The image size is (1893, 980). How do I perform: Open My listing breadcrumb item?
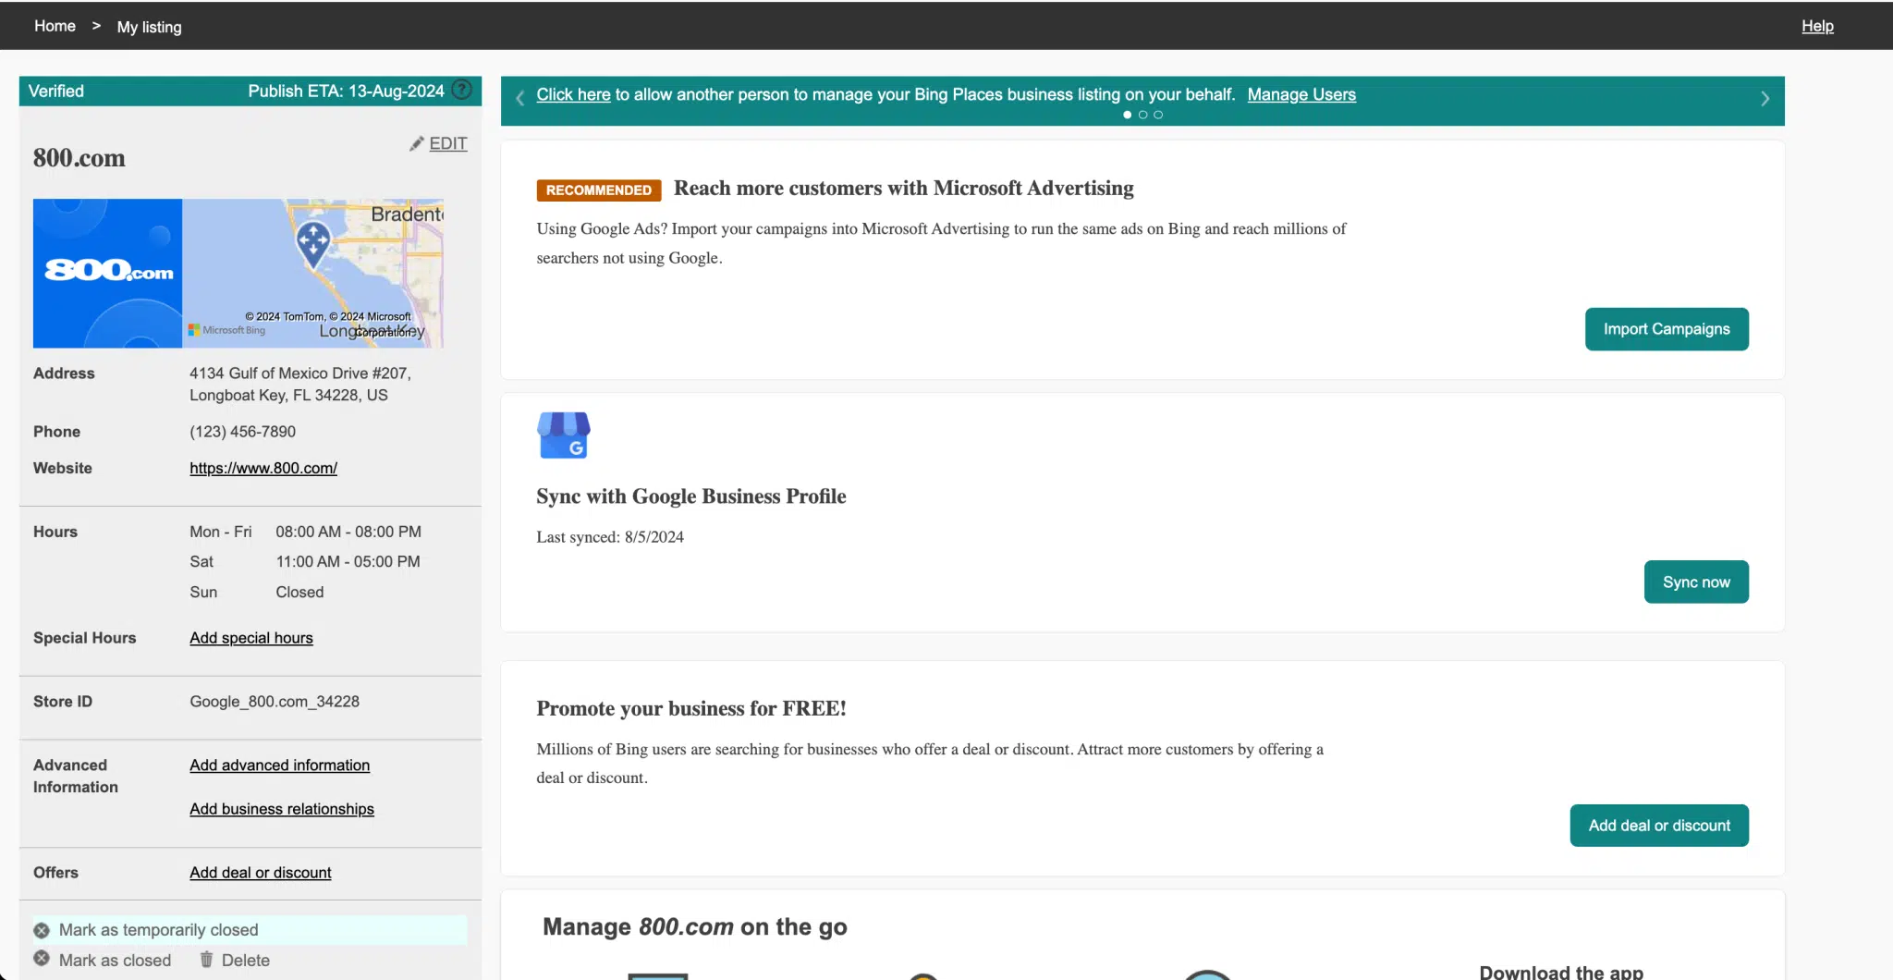coord(149,27)
